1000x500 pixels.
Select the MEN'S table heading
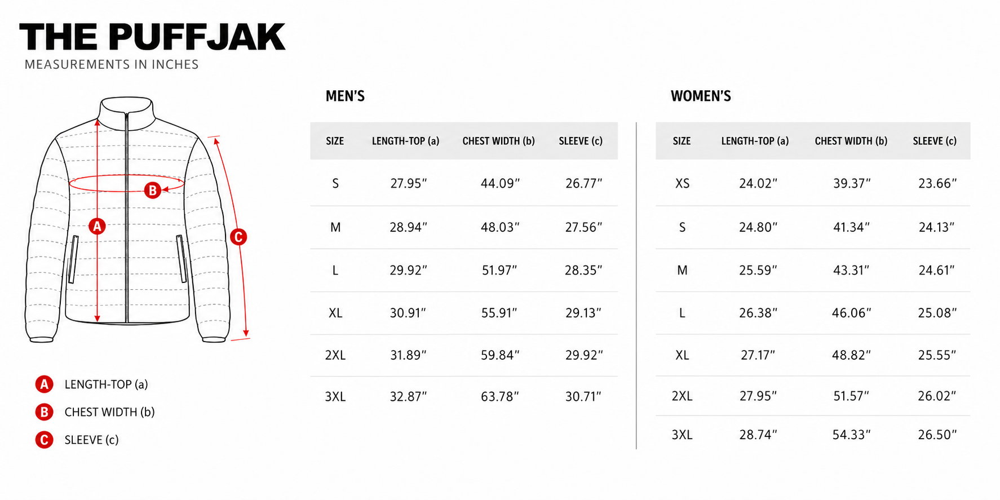pyautogui.click(x=345, y=96)
